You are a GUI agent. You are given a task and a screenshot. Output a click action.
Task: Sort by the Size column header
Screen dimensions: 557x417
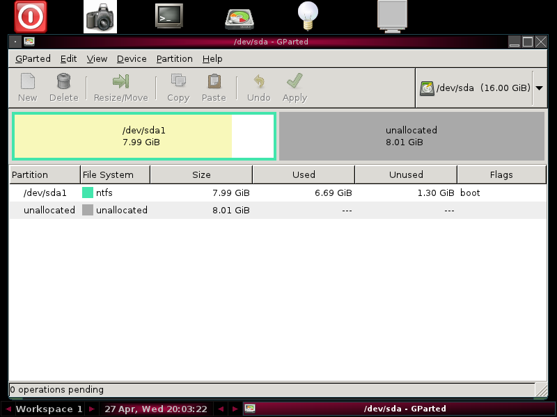[201, 174]
